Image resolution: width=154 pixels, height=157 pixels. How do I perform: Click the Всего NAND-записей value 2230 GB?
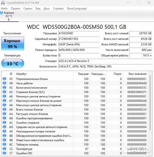pos(141,44)
